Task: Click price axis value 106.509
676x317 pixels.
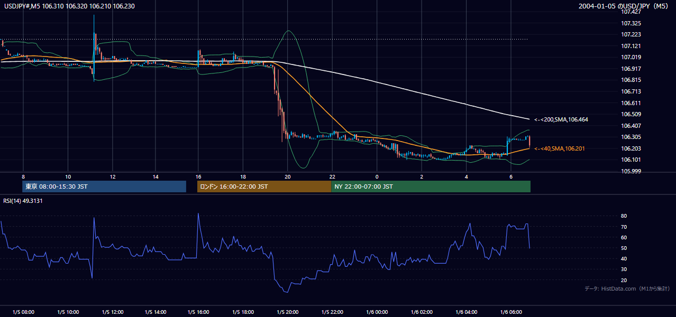Action: (632, 114)
